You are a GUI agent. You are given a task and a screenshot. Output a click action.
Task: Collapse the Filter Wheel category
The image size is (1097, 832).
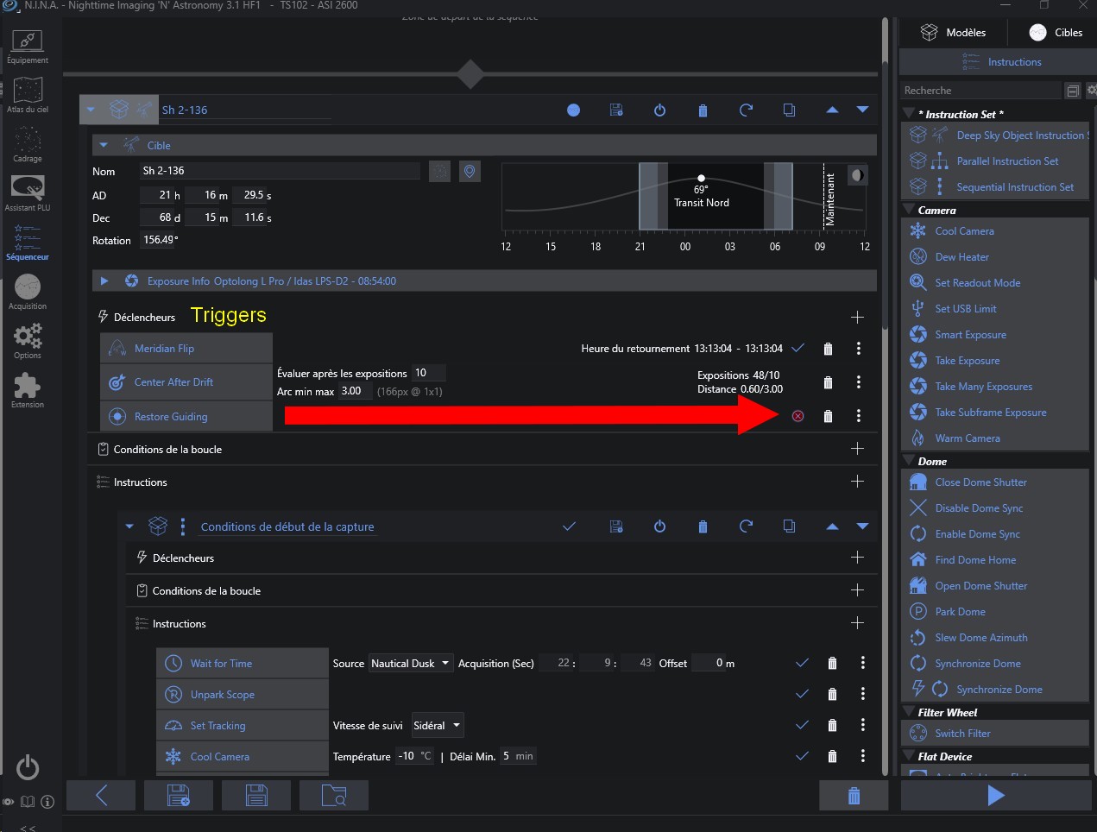tap(909, 712)
